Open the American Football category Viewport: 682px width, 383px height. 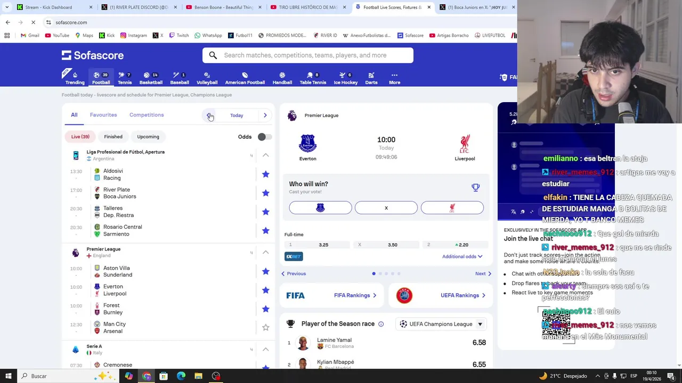pyautogui.click(x=245, y=78)
